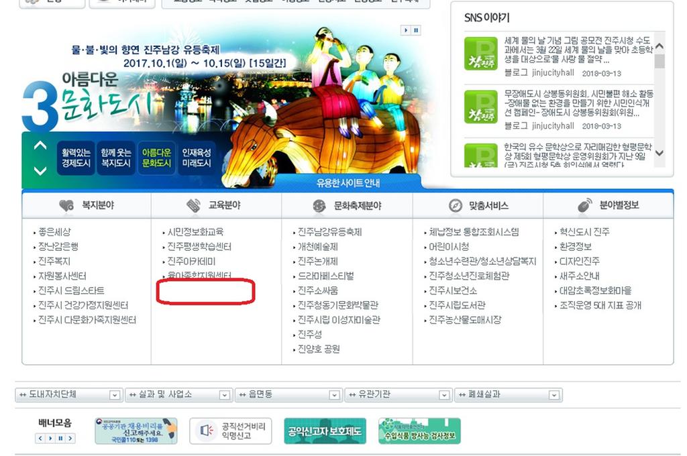
Task: Go to 진주시 드림스타트
Action: [71, 290]
